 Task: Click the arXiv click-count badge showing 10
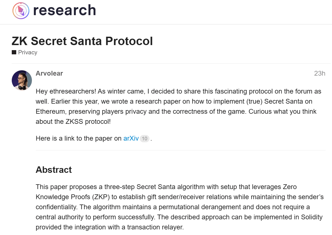click(x=144, y=138)
